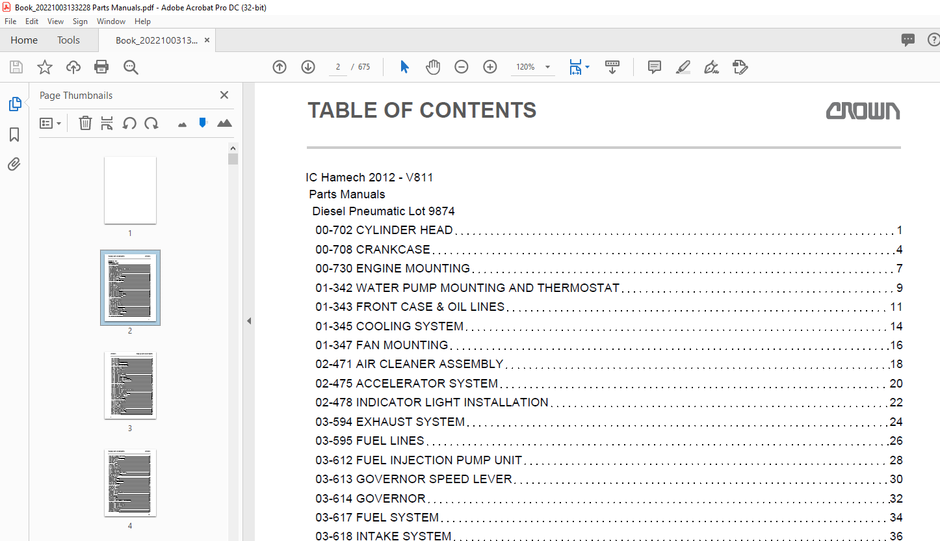Choose the selection arrow tool

click(x=404, y=67)
